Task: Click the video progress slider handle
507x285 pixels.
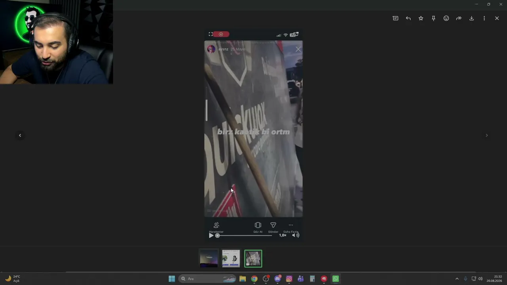Action: pos(217,236)
